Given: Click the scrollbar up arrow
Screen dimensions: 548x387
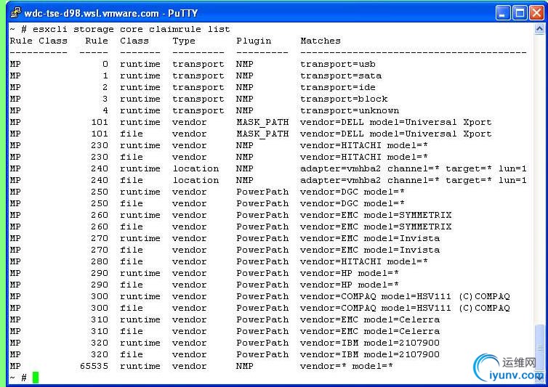Looking at the screenshot, I should click(539, 29).
